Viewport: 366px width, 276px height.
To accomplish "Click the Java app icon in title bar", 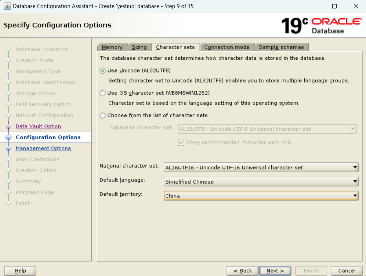I will point(7,6).
